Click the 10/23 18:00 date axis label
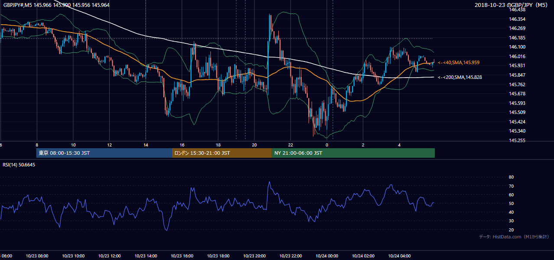554x260 pixels. pyautogui.click(x=218, y=256)
